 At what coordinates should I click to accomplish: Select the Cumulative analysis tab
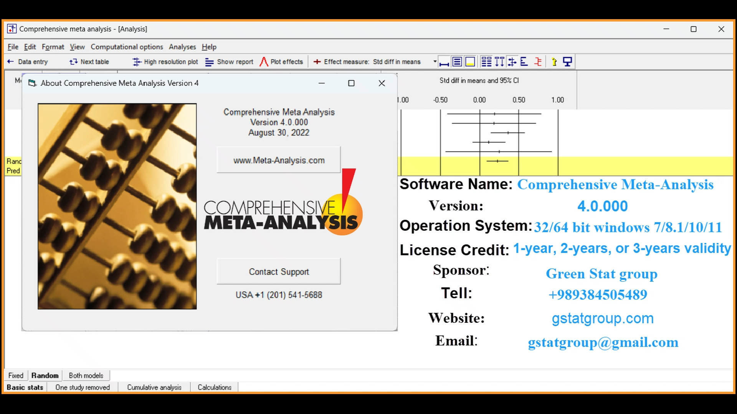(154, 388)
